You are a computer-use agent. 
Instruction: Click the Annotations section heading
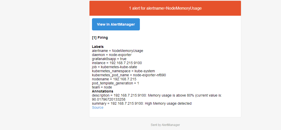(x=103, y=91)
